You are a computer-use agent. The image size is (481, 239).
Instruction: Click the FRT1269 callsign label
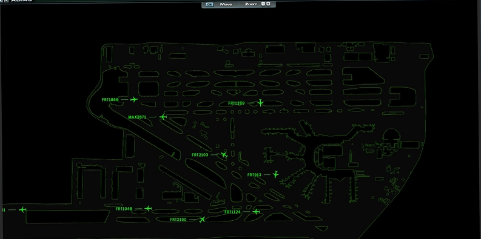coord(236,103)
